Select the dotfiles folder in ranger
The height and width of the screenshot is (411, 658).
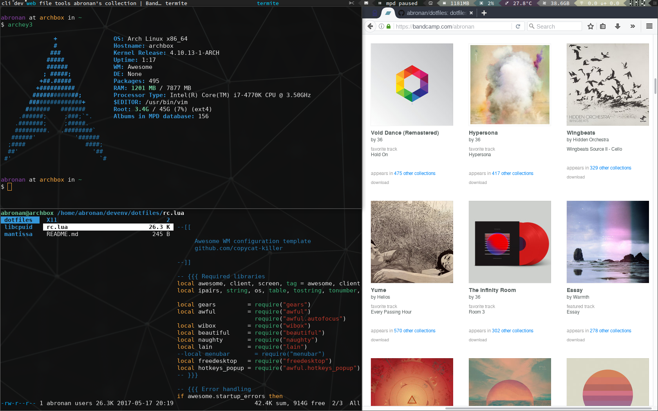click(x=20, y=220)
